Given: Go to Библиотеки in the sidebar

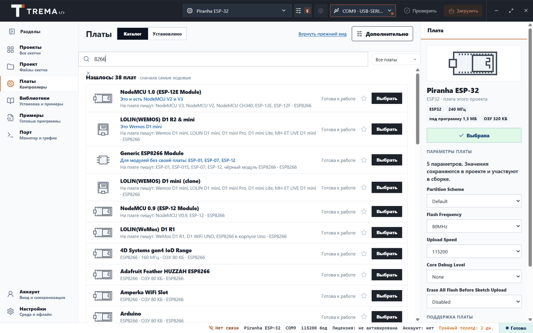Looking at the screenshot, I should coord(39,101).
